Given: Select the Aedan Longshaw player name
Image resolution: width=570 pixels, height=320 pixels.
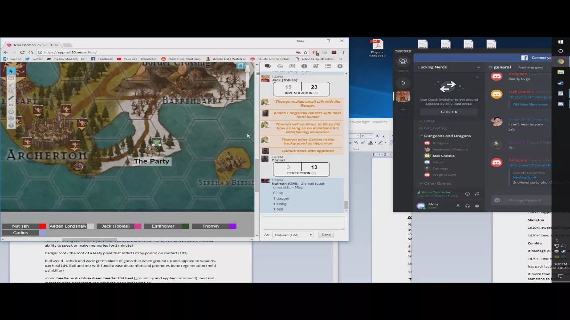Looking at the screenshot, I should pos(68,226).
